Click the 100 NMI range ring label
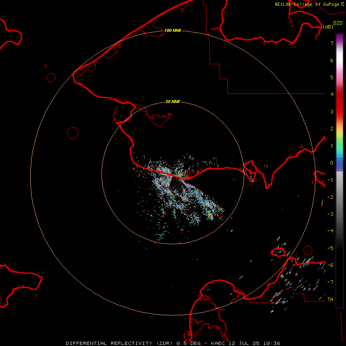 (173, 30)
